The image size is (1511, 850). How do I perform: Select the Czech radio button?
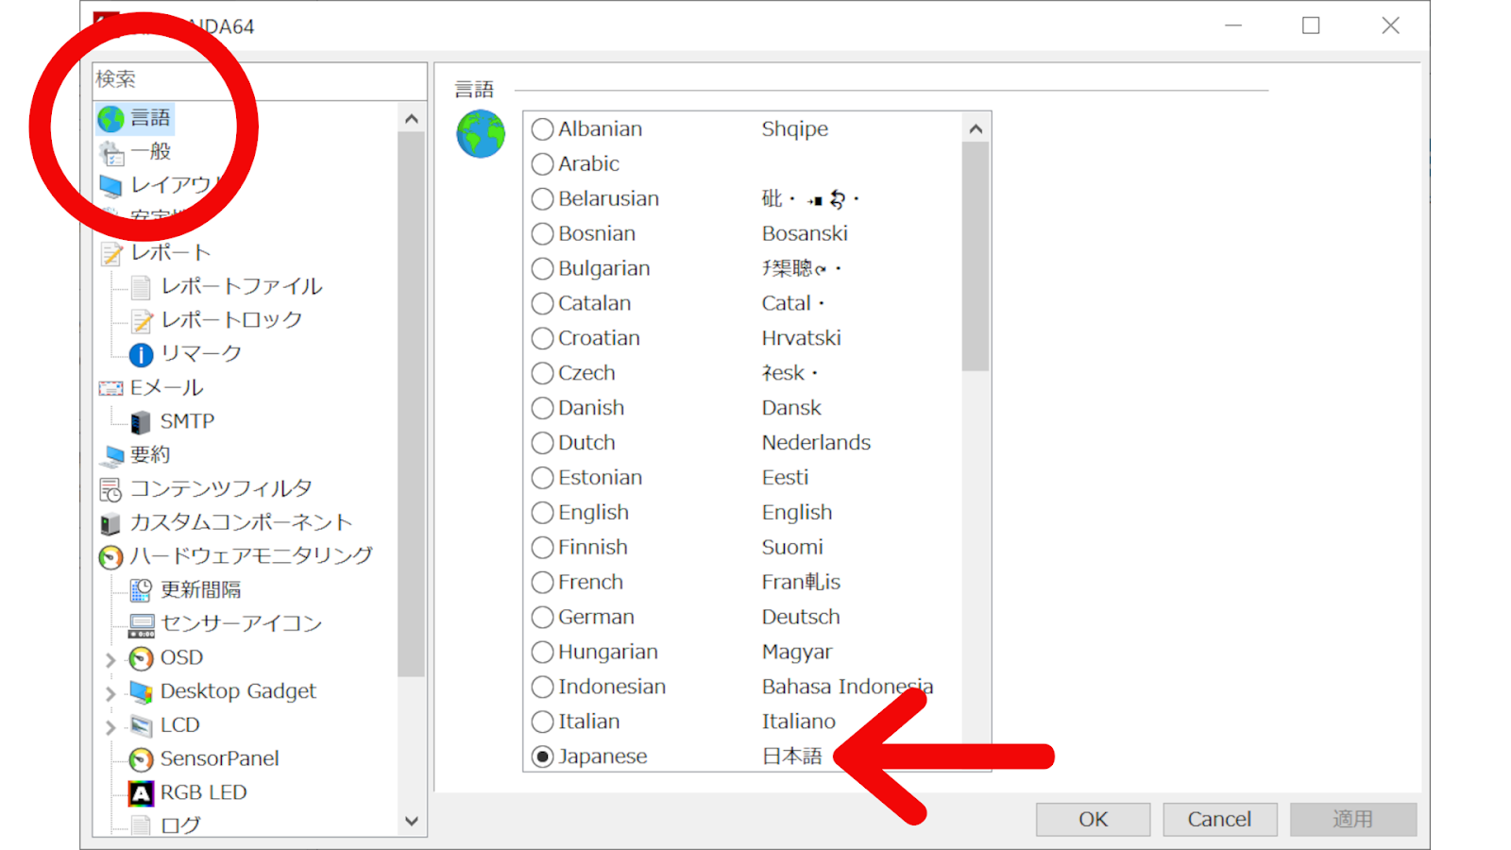(x=542, y=374)
